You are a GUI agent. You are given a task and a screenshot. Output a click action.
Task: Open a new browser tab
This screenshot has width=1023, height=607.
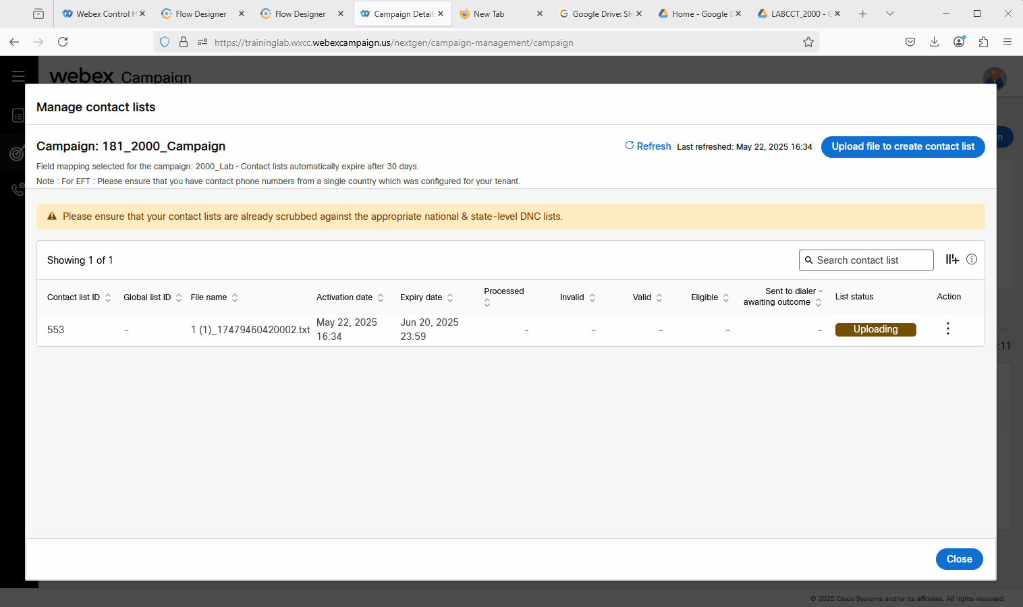coord(862,13)
